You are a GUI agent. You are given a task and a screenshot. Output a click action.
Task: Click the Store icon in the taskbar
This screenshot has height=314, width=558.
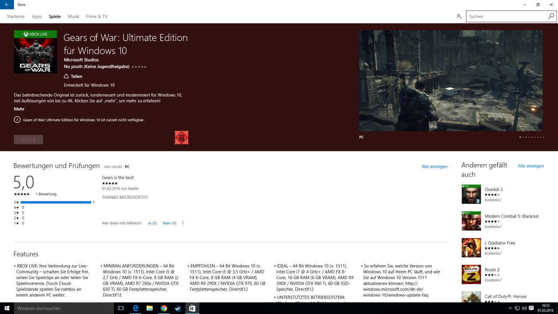point(192,308)
